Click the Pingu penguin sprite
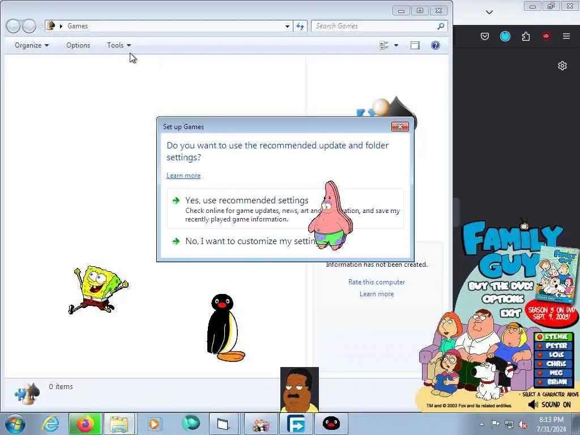Image resolution: width=580 pixels, height=435 pixels. point(225,328)
